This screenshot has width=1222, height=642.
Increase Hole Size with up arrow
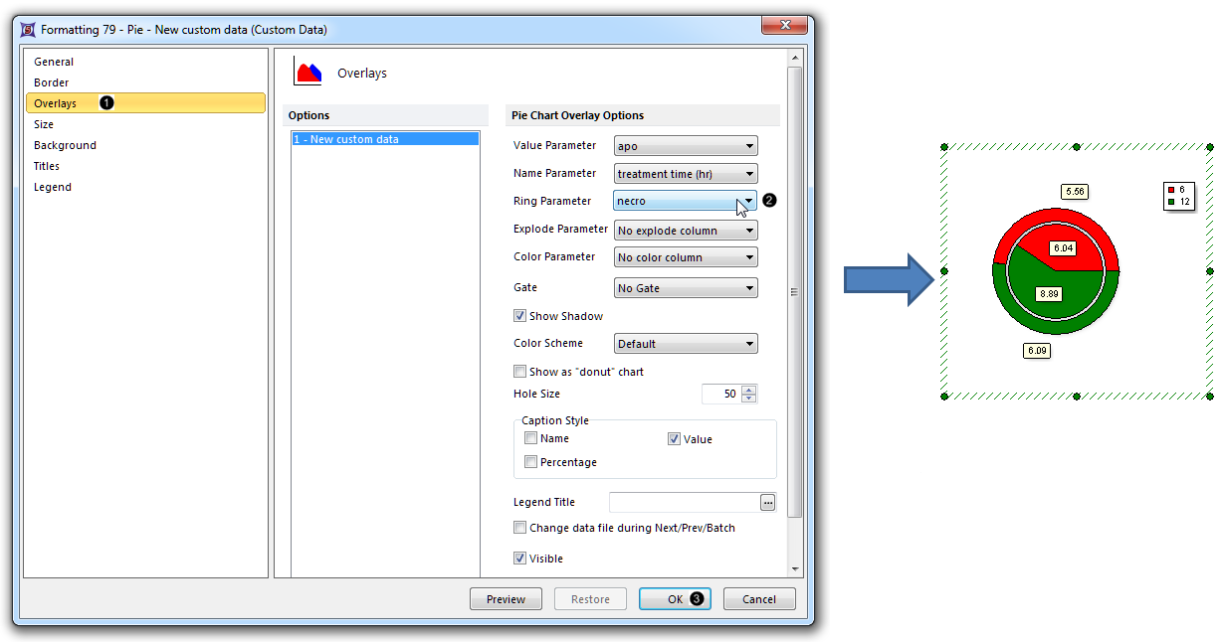click(749, 390)
